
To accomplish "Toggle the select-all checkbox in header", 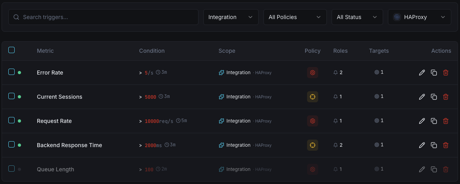I will click(11, 50).
